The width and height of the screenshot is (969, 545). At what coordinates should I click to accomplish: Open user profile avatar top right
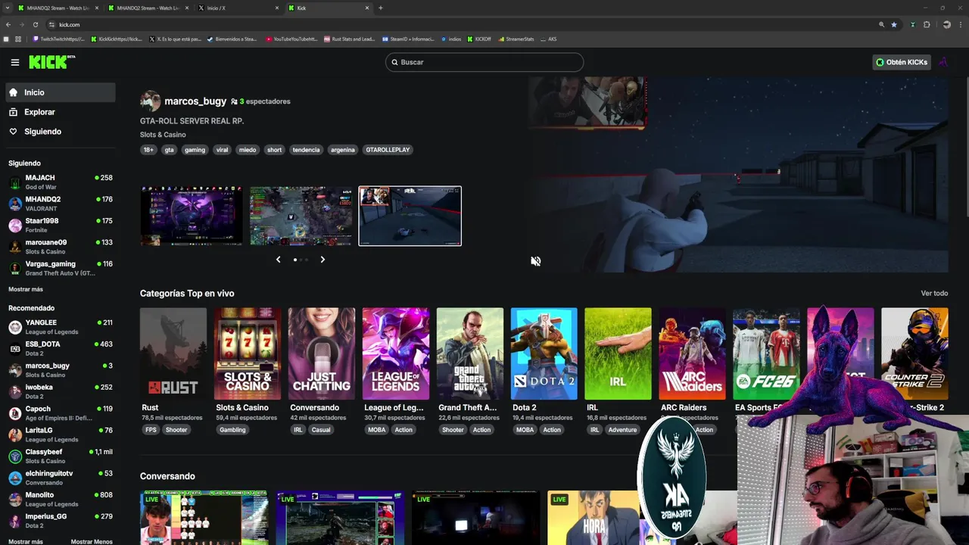943,62
